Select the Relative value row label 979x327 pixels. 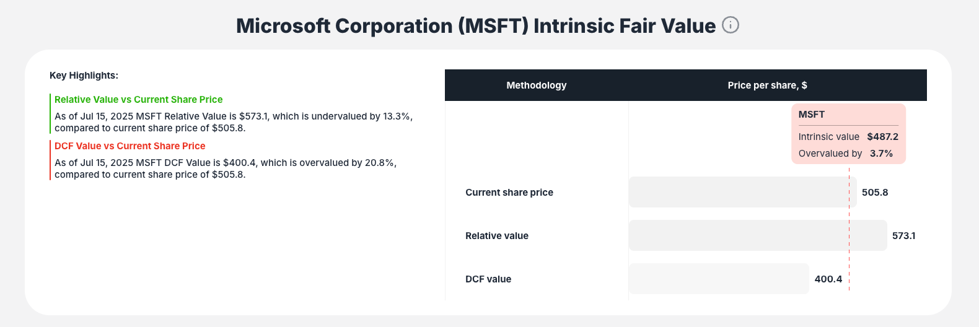(x=496, y=236)
